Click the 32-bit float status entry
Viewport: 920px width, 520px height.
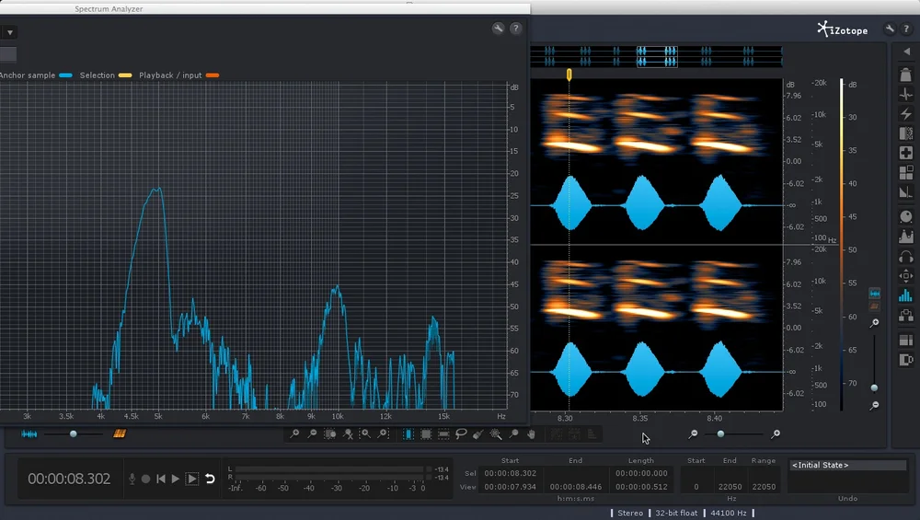pyautogui.click(x=676, y=513)
